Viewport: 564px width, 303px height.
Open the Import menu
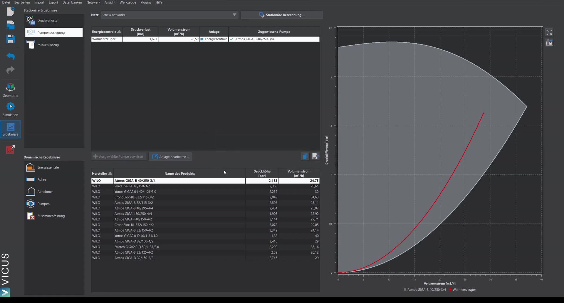coord(39,2)
